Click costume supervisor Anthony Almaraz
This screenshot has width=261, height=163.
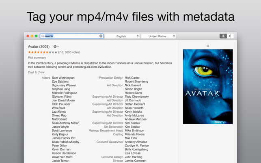coord(136,142)
